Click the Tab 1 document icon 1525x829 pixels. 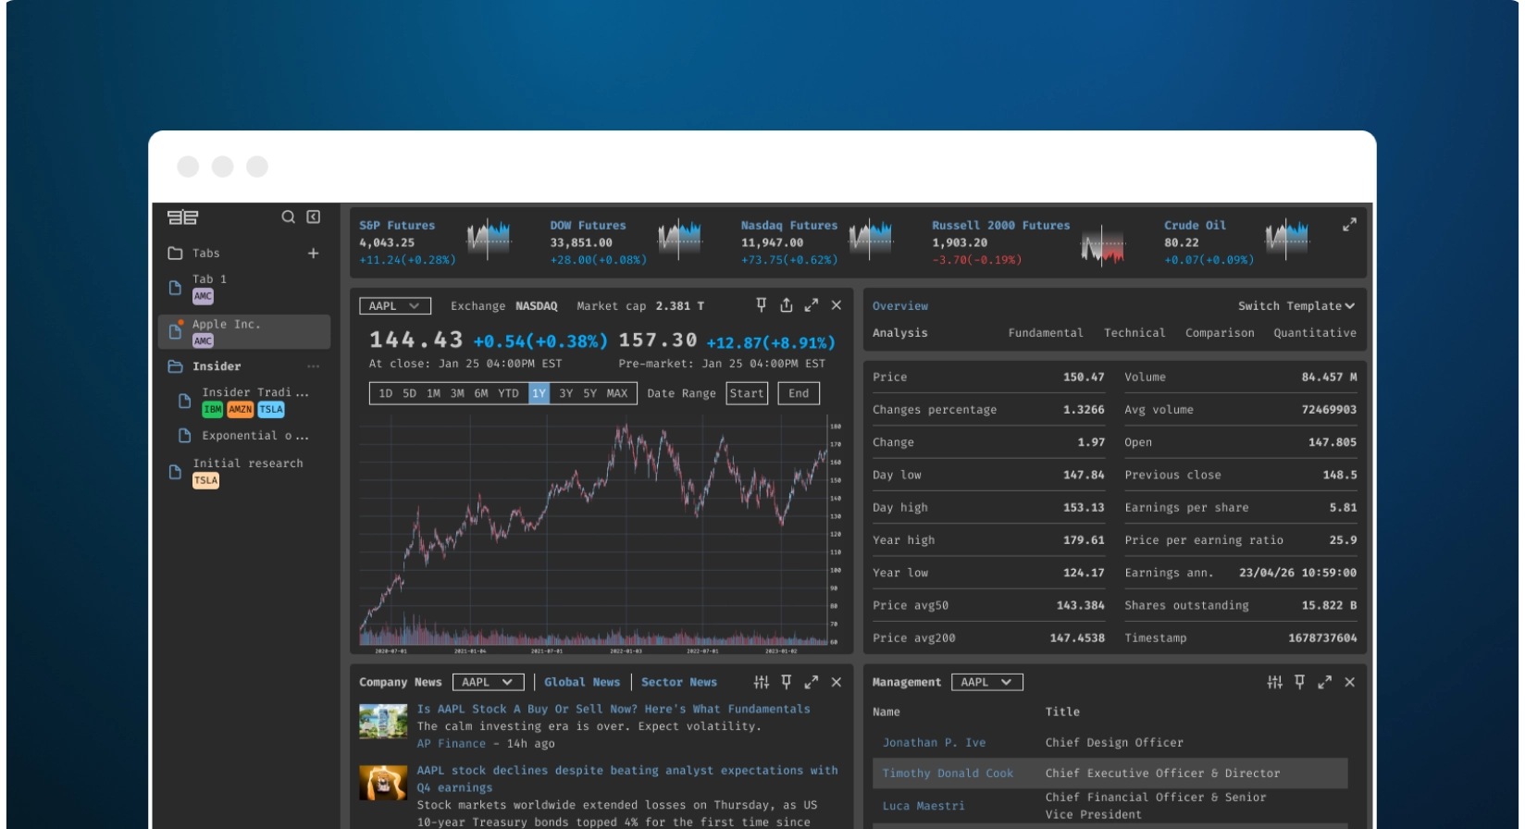coord(175,288)
